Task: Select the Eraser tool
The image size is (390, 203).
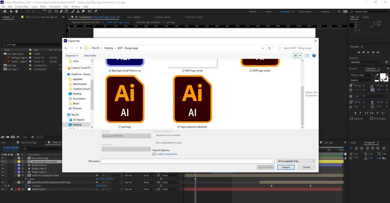Action: click(83, 11)
